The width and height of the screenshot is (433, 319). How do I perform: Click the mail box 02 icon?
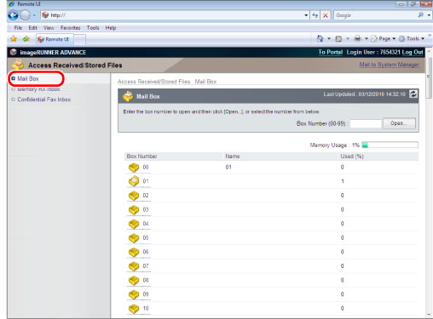click(134, 196)
